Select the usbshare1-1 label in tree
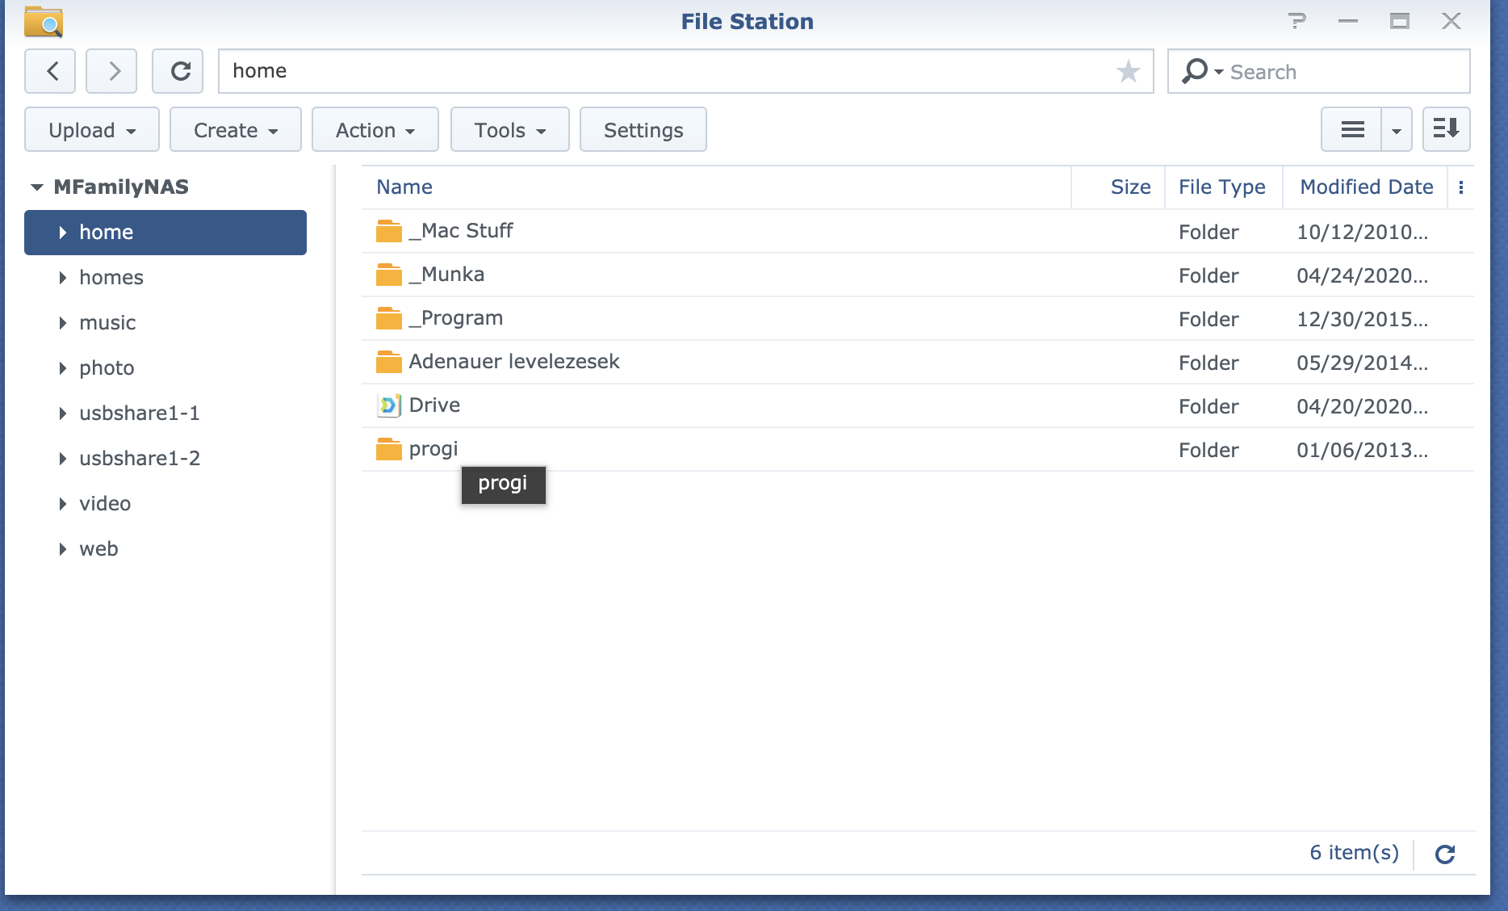Viewport: 1508px width, 911px height. pyautogui.click(x=140, y=414)
